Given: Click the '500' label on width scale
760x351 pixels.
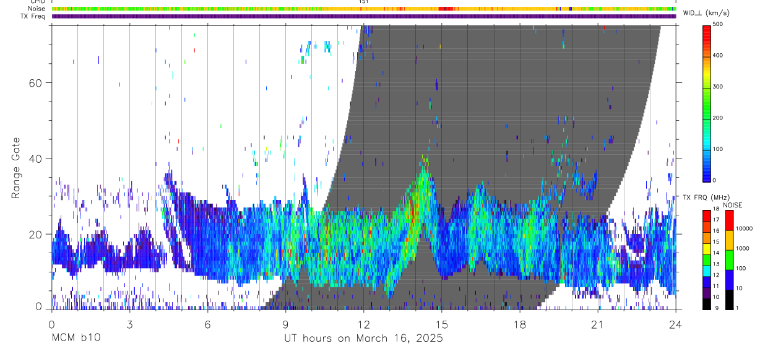Looking at the screenshot, I should [718, 24].
